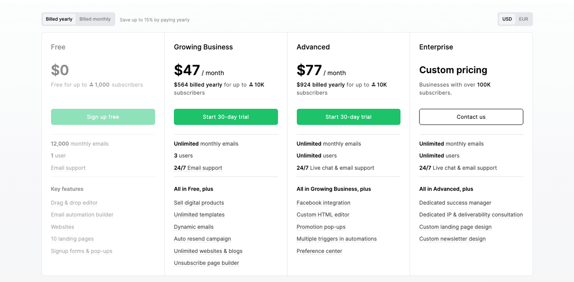Screen dimensions: 574x282
Task: Click Multiple triggers in automations feature
Action: point(337,239)
